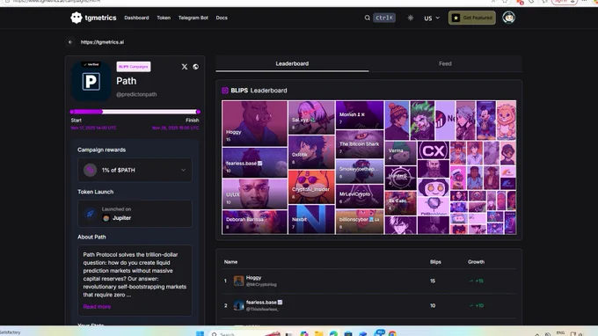The width and height of the screenshot is (598, 336).
Task: Open the Token menu item
Action: pyautogui.click(x=164, y=18)
